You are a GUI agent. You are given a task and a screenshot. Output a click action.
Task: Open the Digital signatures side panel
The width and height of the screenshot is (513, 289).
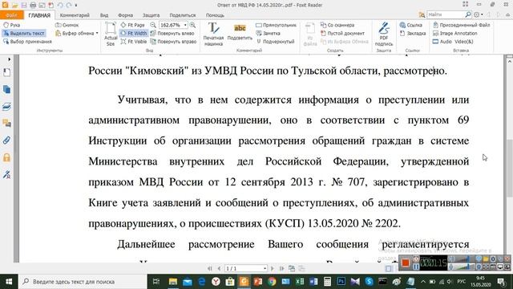point(6,174)
